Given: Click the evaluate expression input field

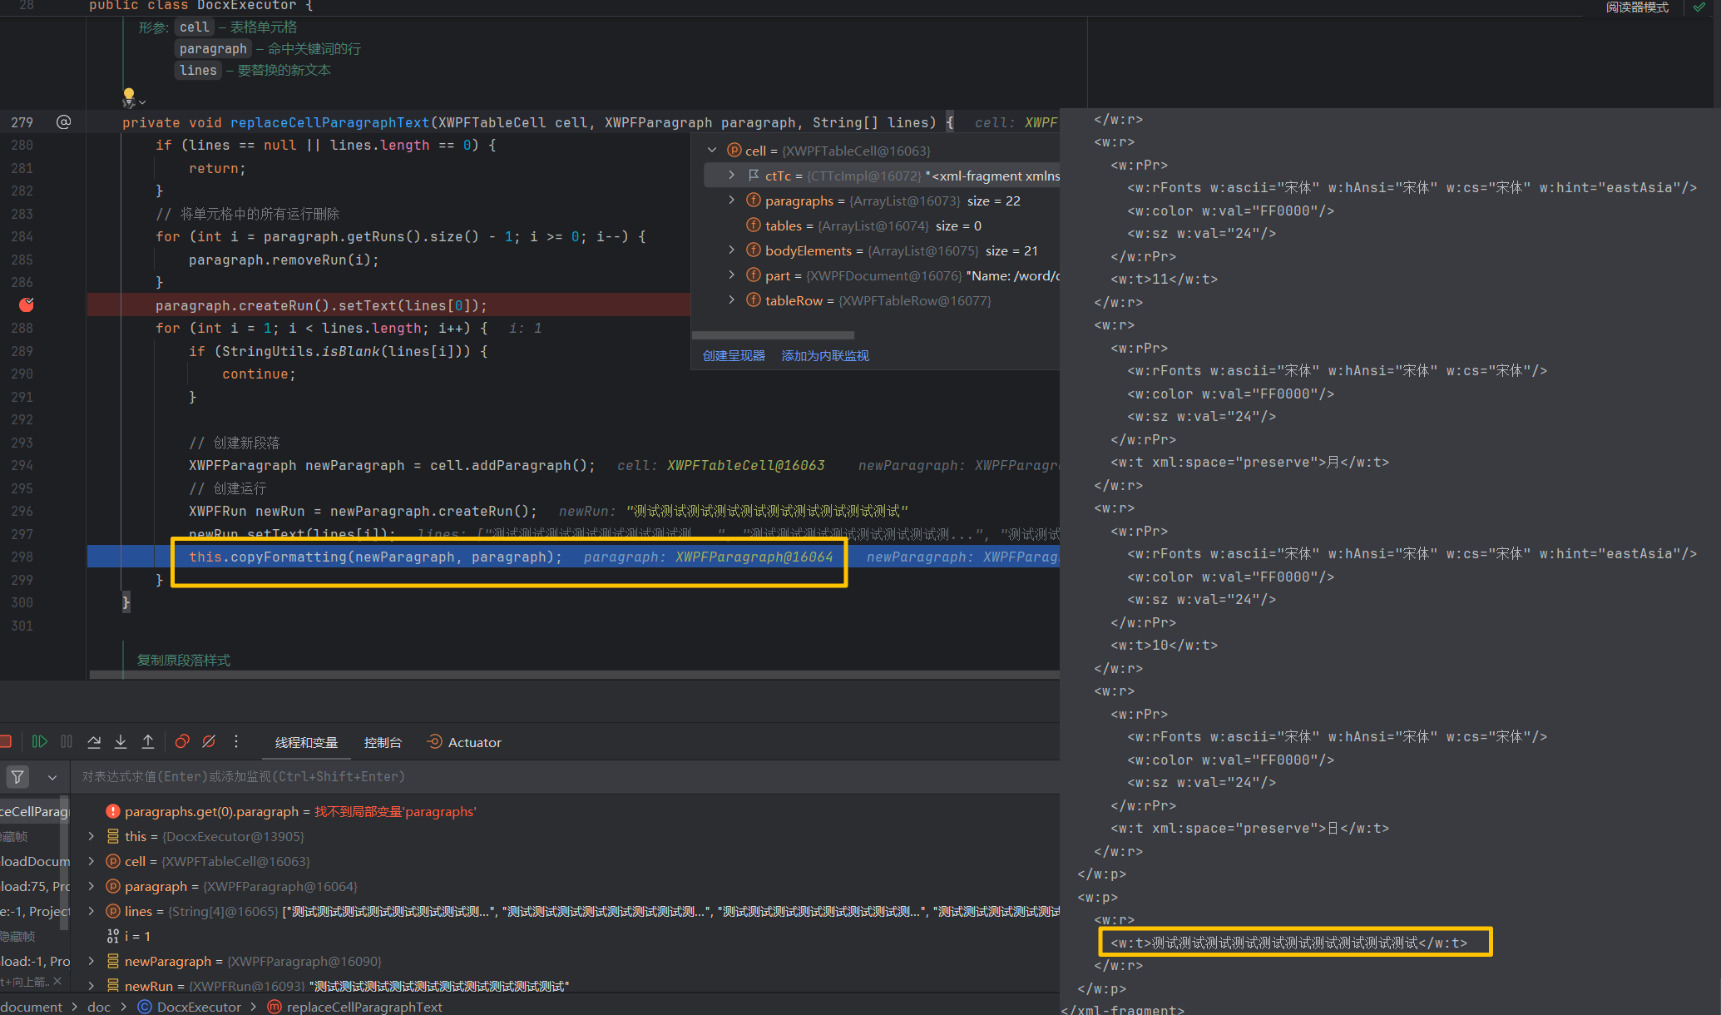Looking at the screenshot, I should (499, 776).
